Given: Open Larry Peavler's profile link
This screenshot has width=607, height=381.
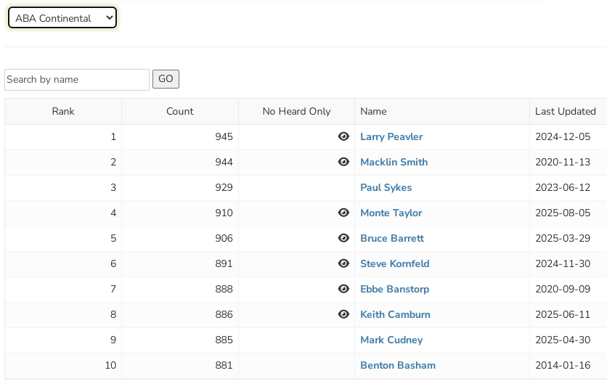Looking at the screenshot, I should tap(391, 136).
